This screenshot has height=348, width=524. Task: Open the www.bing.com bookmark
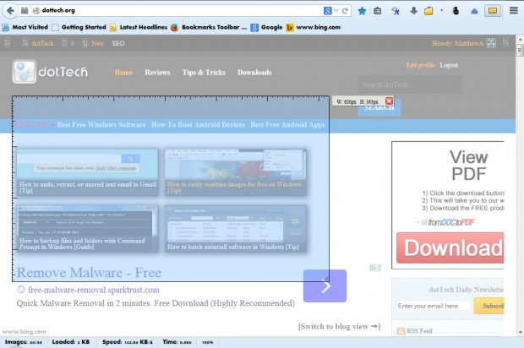point(314,27)
